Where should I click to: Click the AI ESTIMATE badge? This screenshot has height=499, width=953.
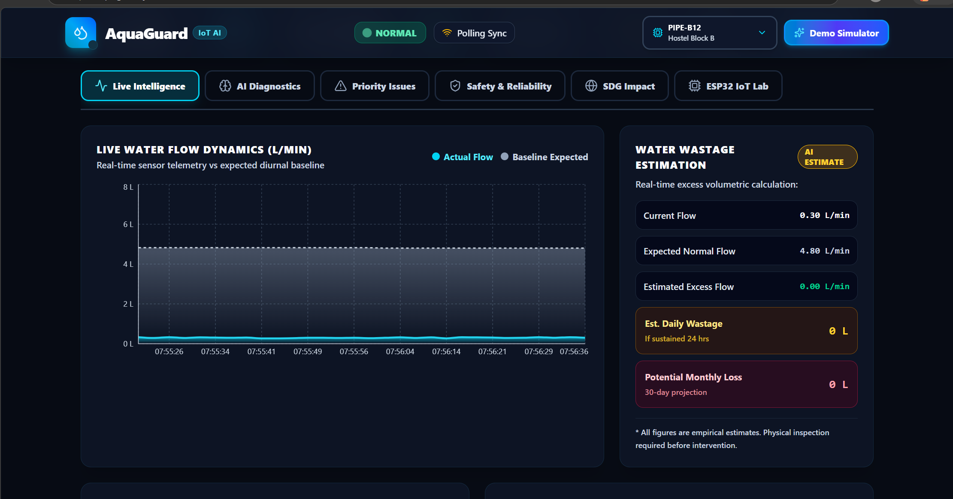[828, 157]
